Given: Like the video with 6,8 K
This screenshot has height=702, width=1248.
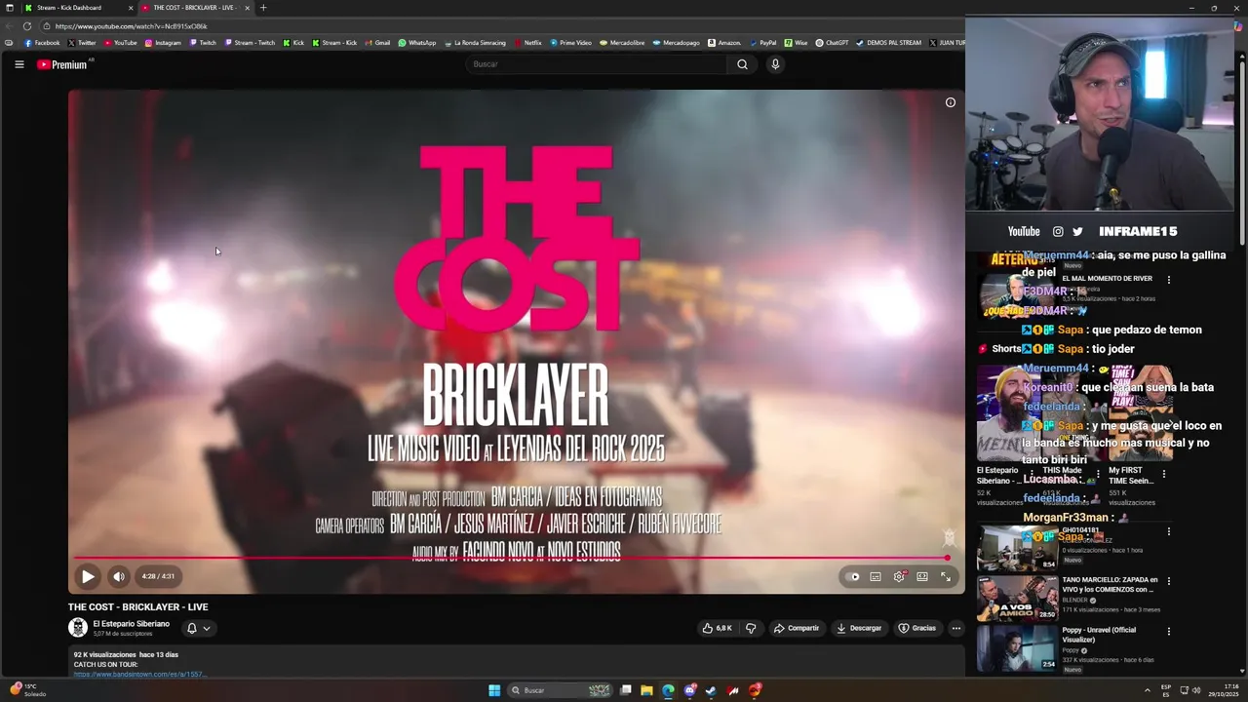Looking at the screenshot, I should click(717, 628).
